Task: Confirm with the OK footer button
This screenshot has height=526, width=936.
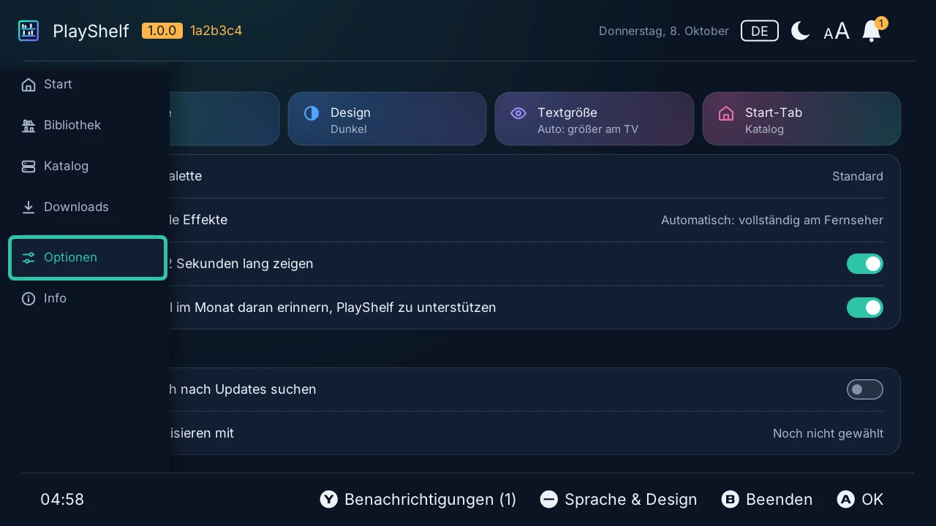Action: 860,500
